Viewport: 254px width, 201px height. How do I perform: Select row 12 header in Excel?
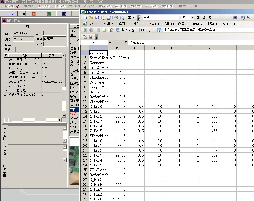coord(85,107)
